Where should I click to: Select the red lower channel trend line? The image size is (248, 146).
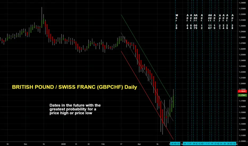coord(147,95)
